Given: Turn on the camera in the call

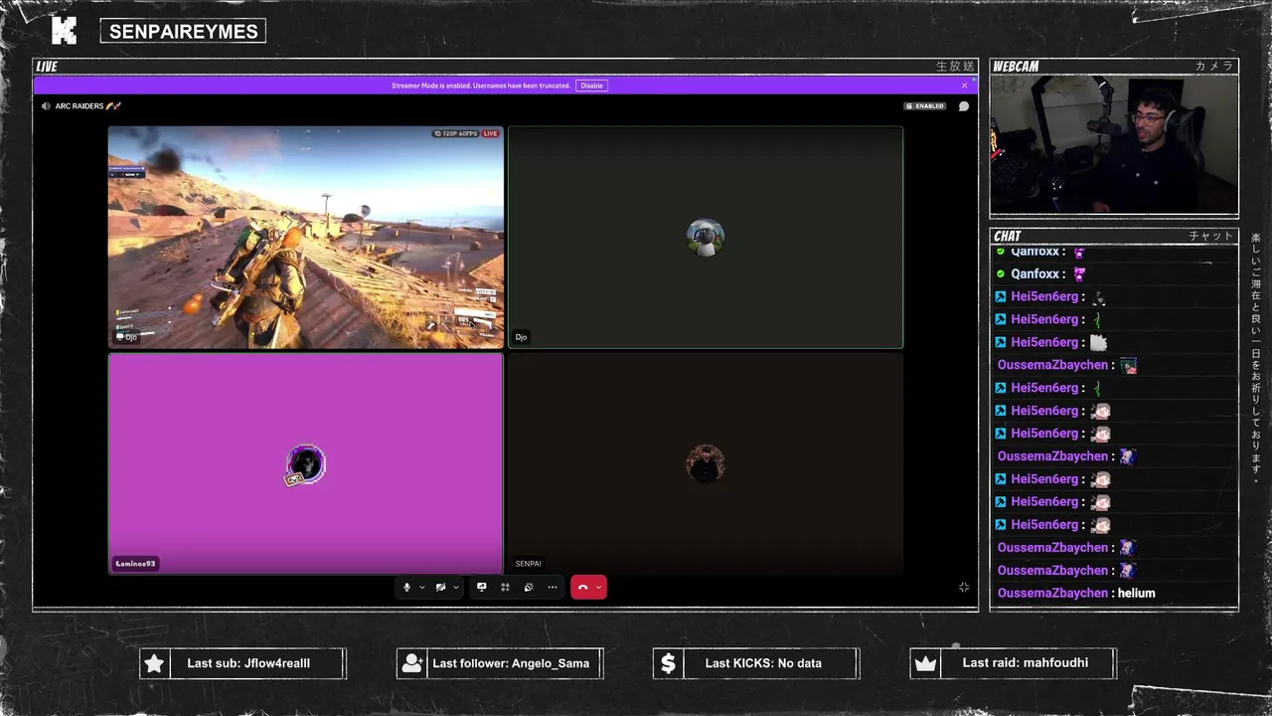Looking at the screenshot, I should tap(440, 587).
